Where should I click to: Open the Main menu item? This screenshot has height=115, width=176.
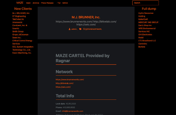pyautogui.click(x=28, y=3)
